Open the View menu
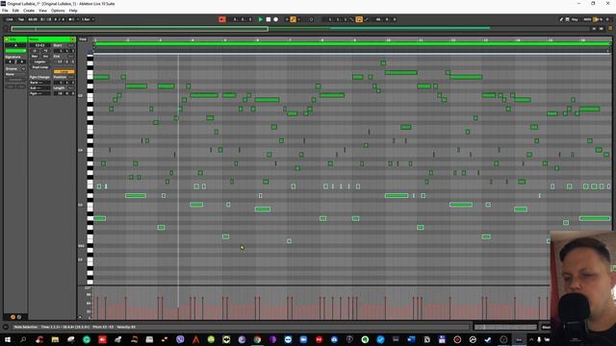 42,11
